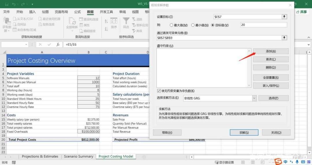This screenshot has width=312, height=165.
Task: Open 高级 filter options
Action: click(x=137, y=31)
